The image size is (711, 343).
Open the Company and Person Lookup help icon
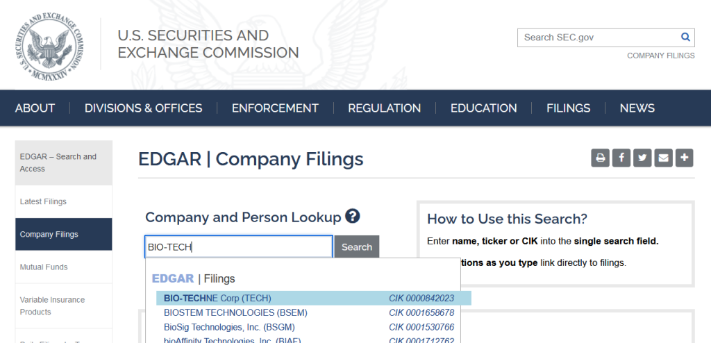pyautogui.click(x=352, y=216)
